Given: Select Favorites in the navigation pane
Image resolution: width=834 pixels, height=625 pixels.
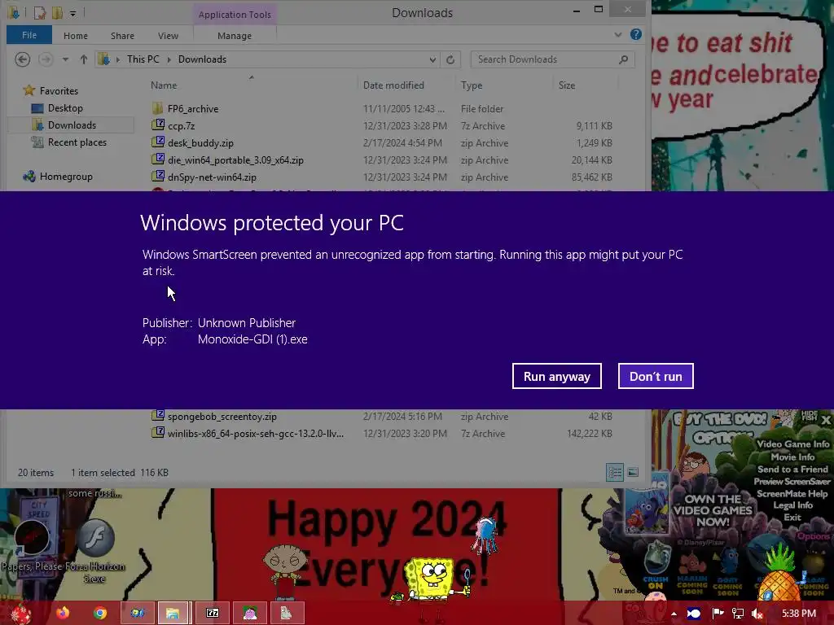Looking at the screenshot, I should [x=59, y=91].
